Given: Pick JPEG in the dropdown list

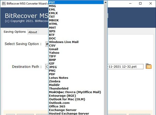Looking at the screenshot, I should pyautogui.click(x=76, y=67).
